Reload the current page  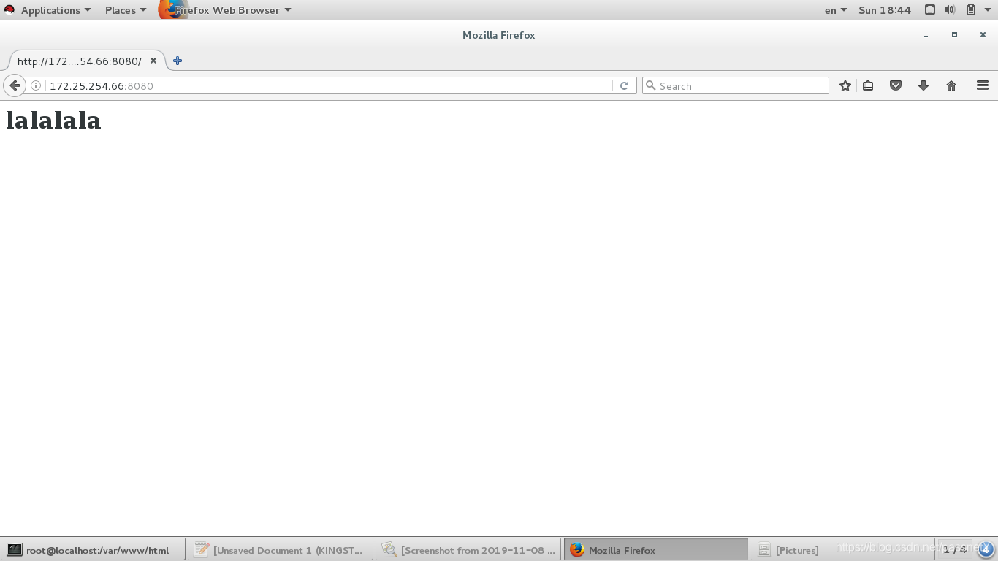coord(624,85)
